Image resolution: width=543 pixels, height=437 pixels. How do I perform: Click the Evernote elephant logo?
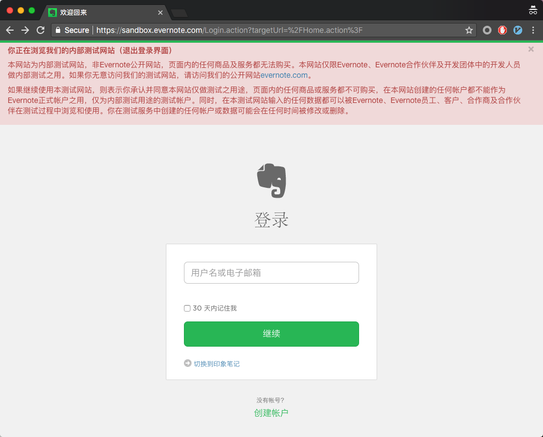[271, 181]
